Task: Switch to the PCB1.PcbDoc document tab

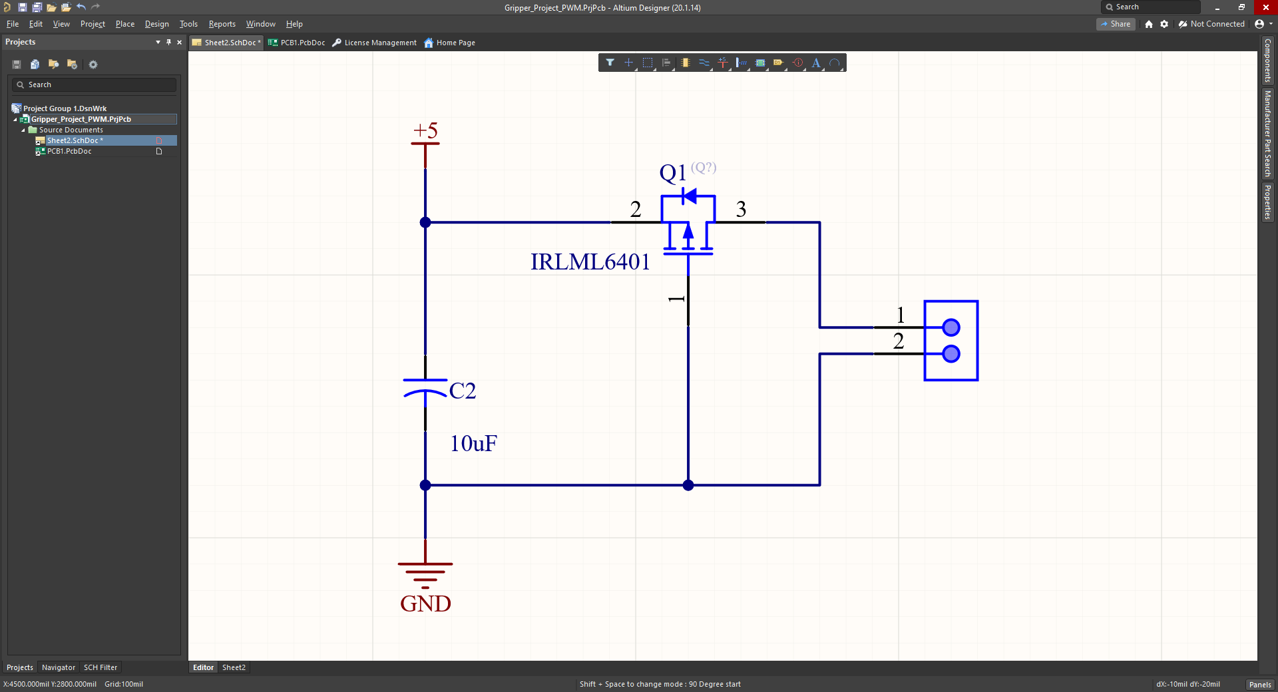Action: pyautogui.click(x=297, y=43)
